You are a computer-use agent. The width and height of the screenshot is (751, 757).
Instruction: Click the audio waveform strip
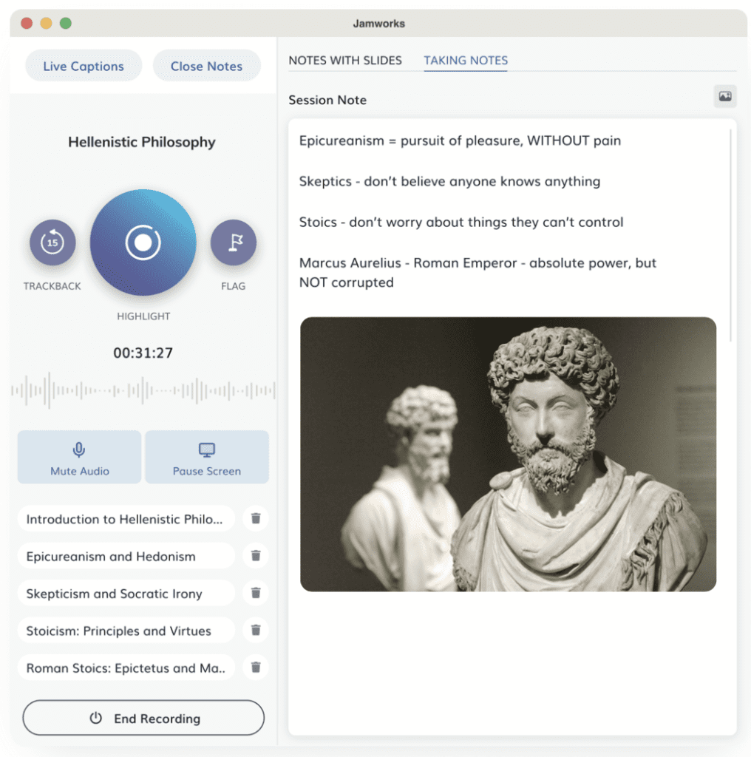(x=142, y=390)
